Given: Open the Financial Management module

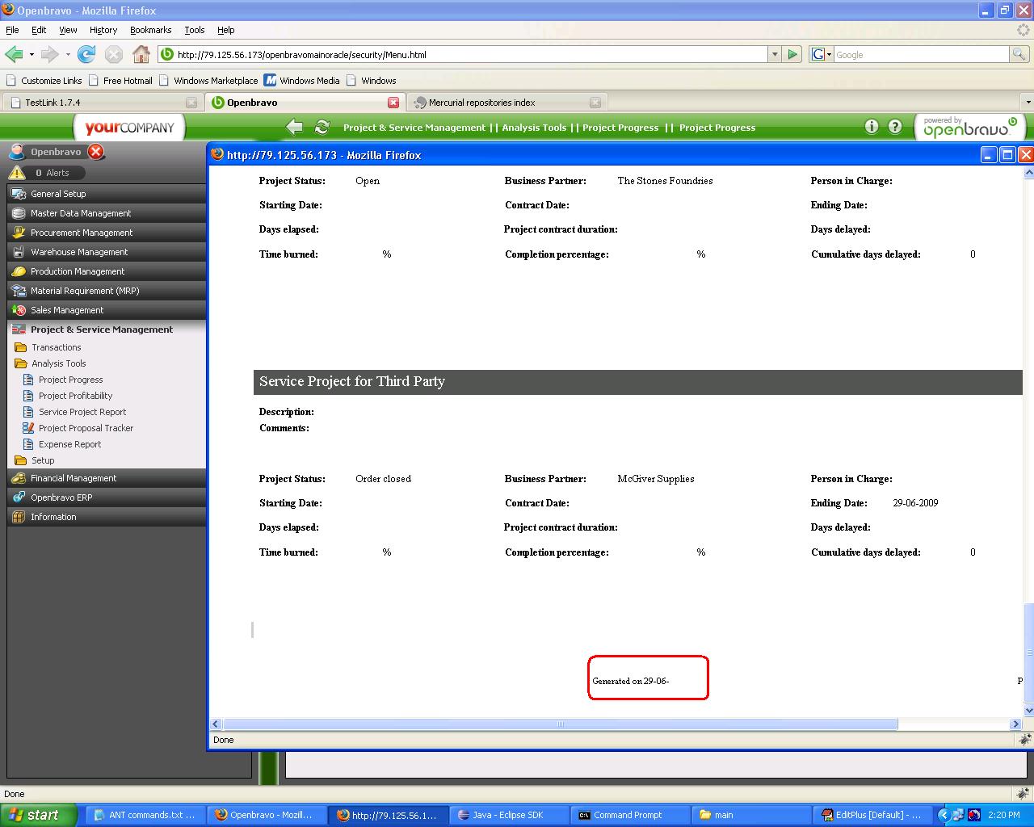Looking at the screenshot, I should (74, 478).
